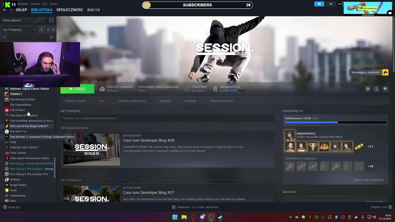The image size is (395, 222).
Task: Launch File Explorer from taskbar
Action: [184, 217]
